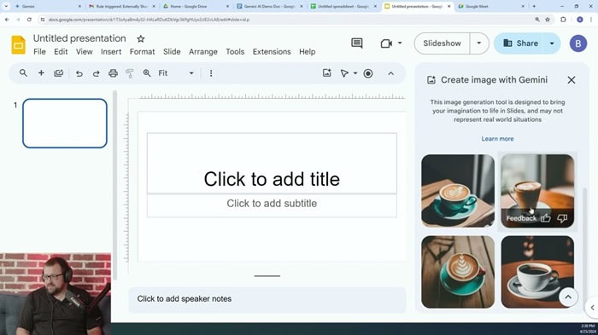The width and height of the screenshot is (598, 335).
Task: Click the scroll-up round chevron button in Gemini panel
Action: tap(568, 297)
